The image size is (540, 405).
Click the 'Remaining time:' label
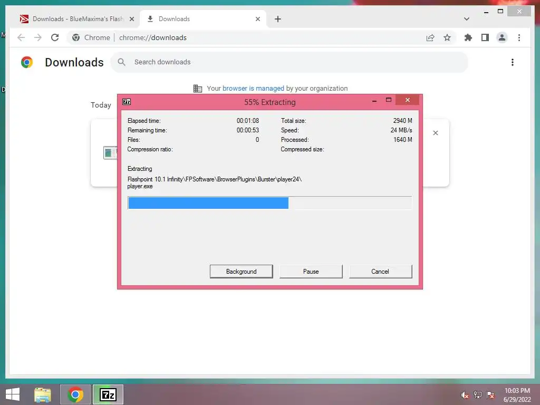[147, 130]
